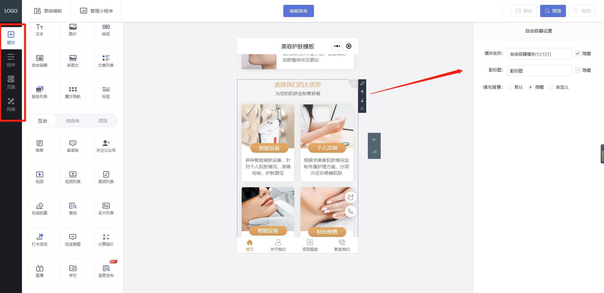The height and width of the screenshot is (293, 604).
Task: Open the 风格 sidebar section
Action: pyautogui.click(x=11, y=105)
